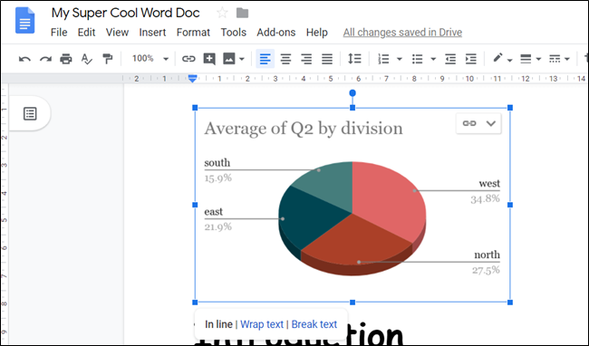Click the Undo arrow icon

tap(24, 59)
